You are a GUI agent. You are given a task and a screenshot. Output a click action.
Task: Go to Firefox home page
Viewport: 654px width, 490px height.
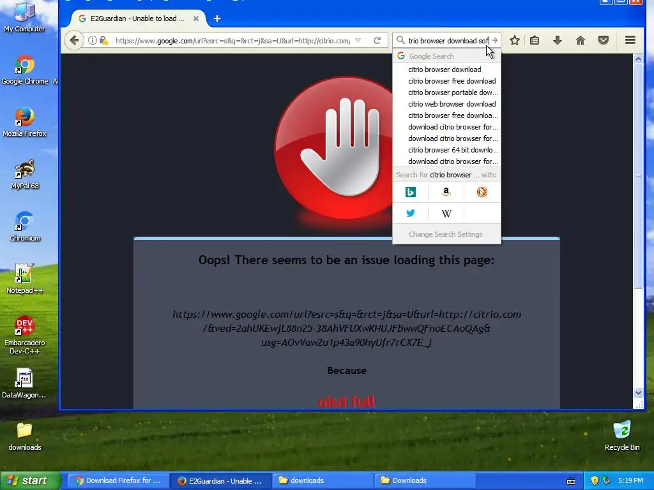coord(580,40)
